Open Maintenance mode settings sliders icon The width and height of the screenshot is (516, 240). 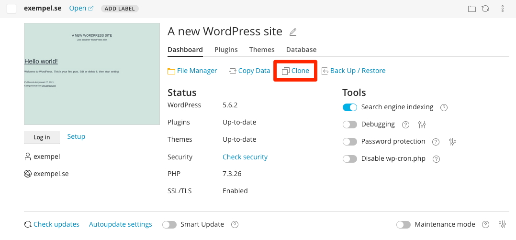coord(502,224)
